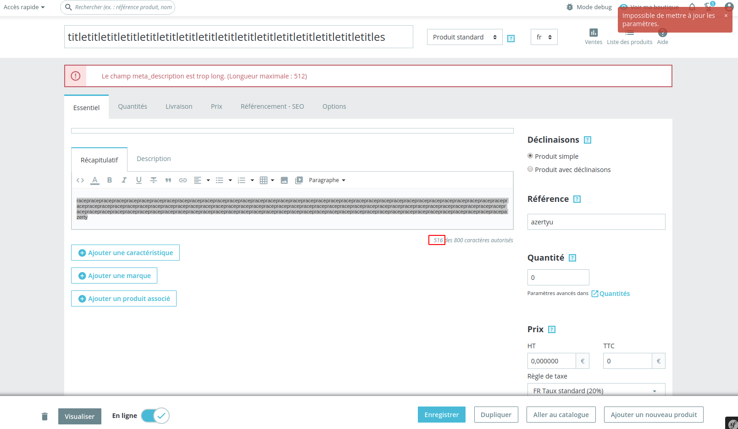Open Règle de taxe dropdown
738x429 pixels.
tap(596, 390)
